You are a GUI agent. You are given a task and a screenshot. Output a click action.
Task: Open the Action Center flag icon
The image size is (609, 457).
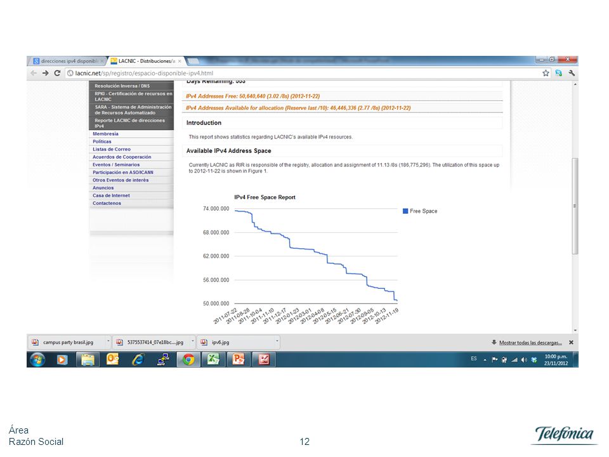point(494,360)
